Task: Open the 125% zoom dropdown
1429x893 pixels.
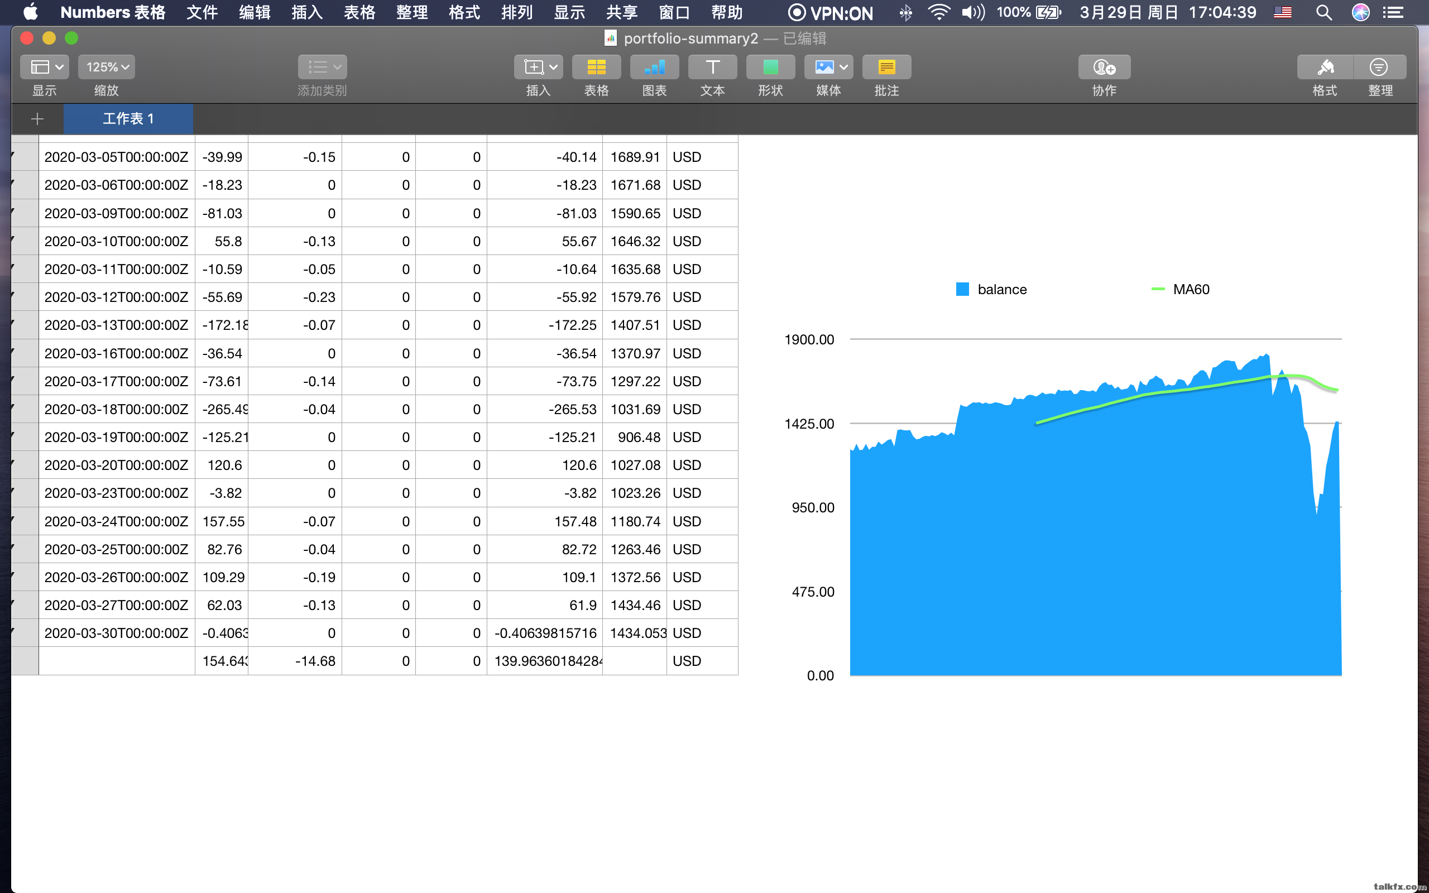Action: 106,68
